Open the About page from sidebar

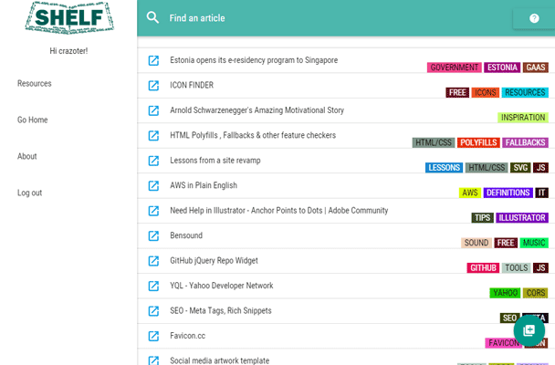[26, 156]
